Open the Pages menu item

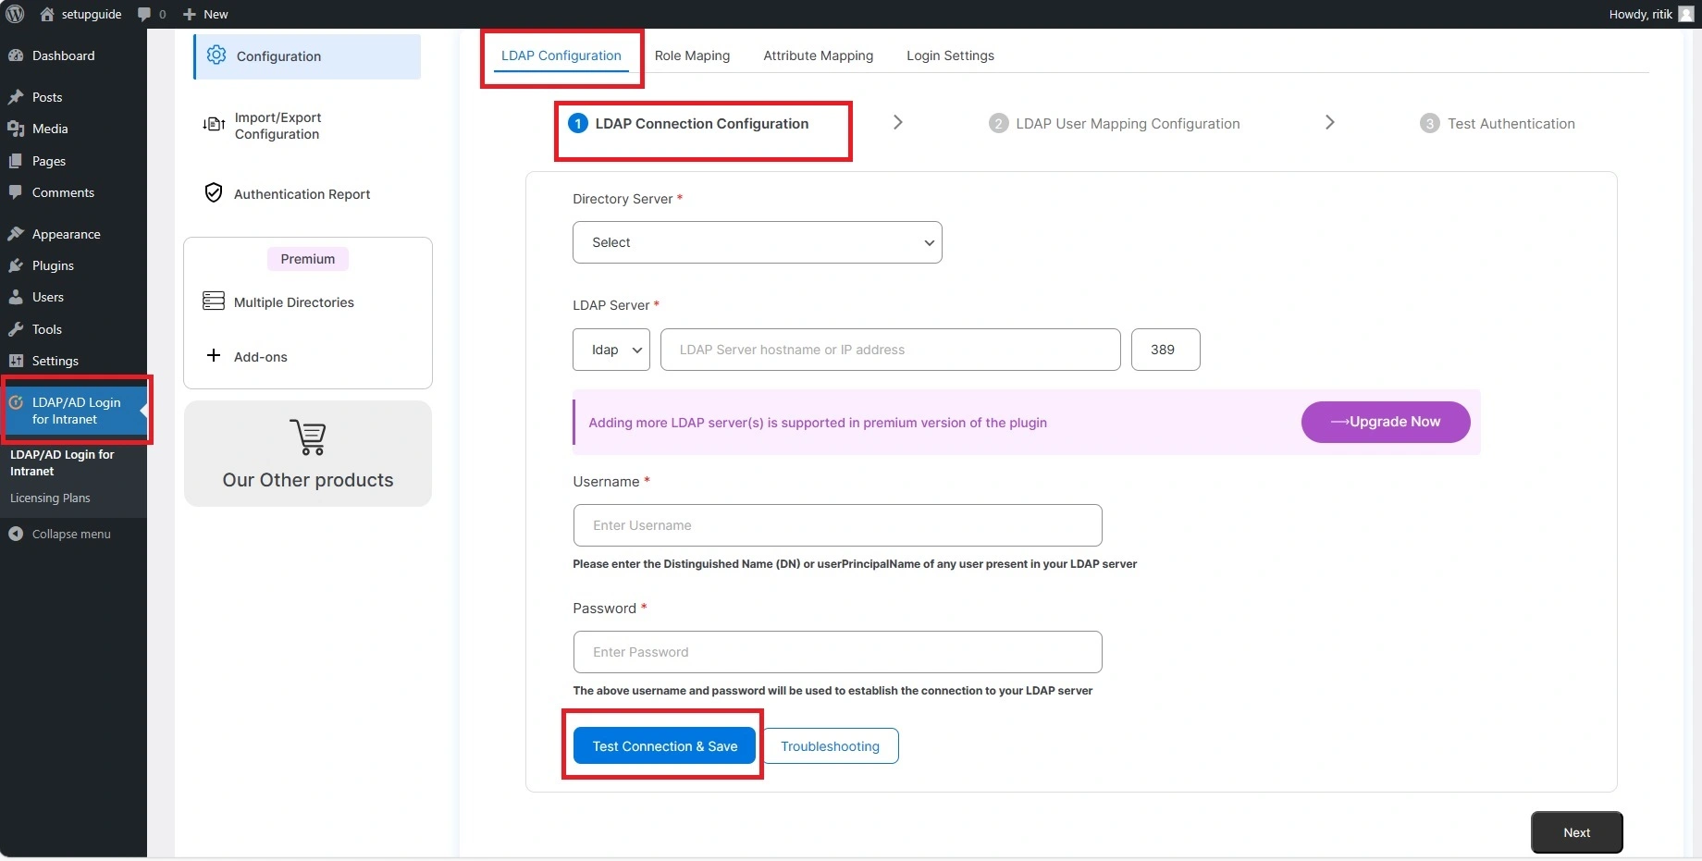click(x=73, y=161)
